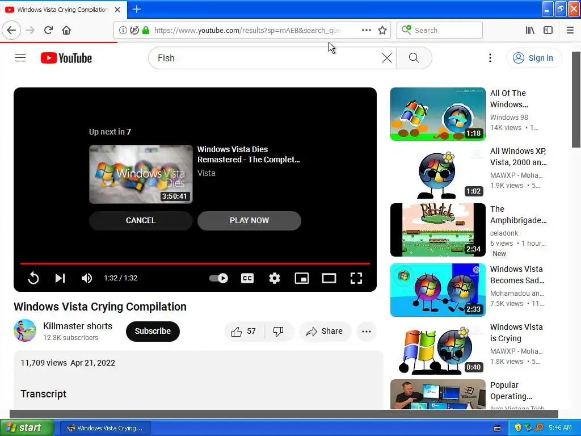Viewport: 581px width, 436px height.
Task: Click the red video progress bar
Action: point(195,263)
